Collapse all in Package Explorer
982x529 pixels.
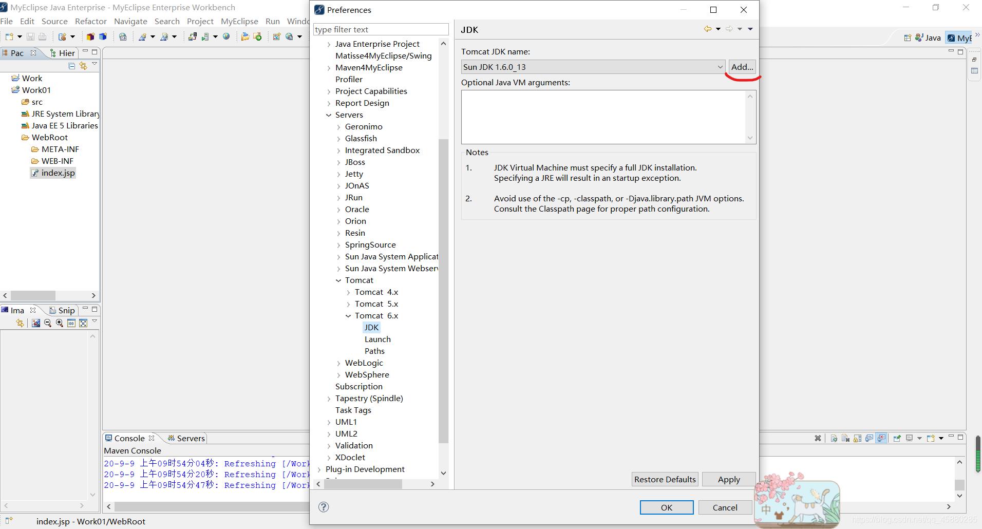[71, 66]
